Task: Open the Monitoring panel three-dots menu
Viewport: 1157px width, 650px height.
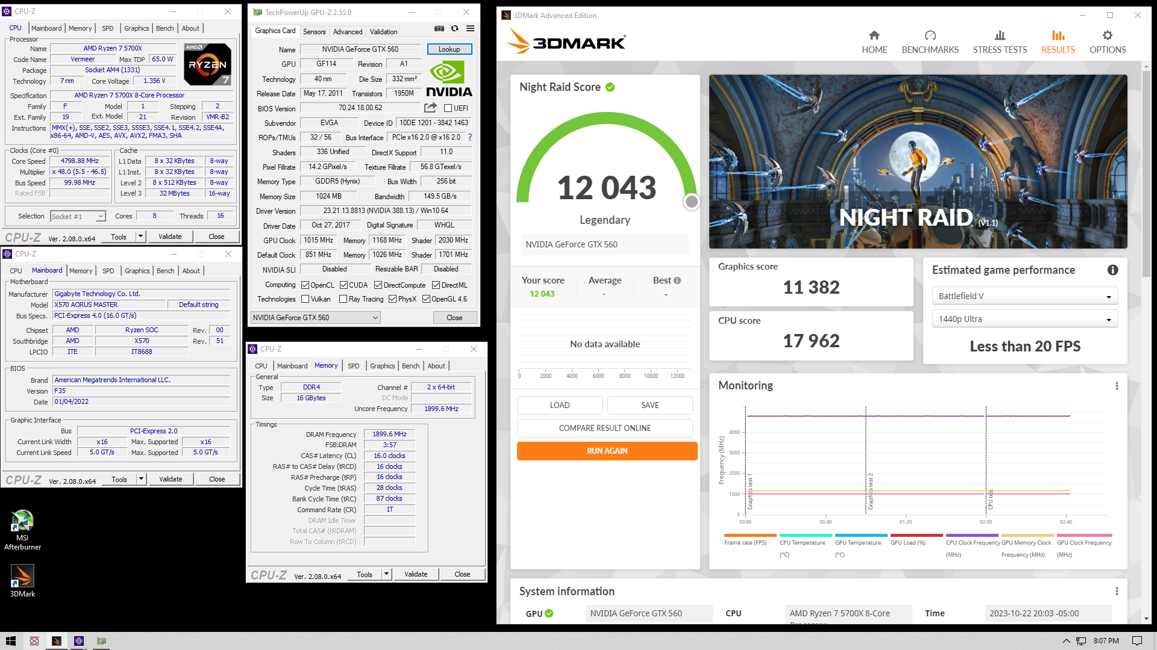Action: tap(1117, 386)
